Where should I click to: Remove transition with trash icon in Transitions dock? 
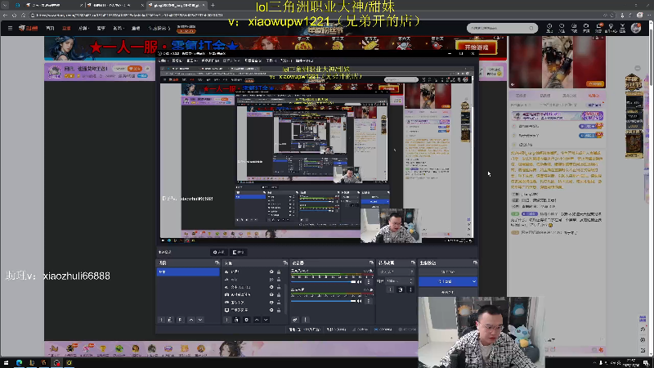(x=401, y=289)
